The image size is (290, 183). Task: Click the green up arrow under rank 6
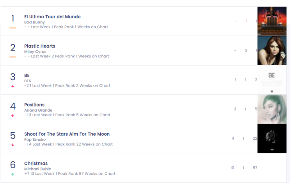[13, 174]
